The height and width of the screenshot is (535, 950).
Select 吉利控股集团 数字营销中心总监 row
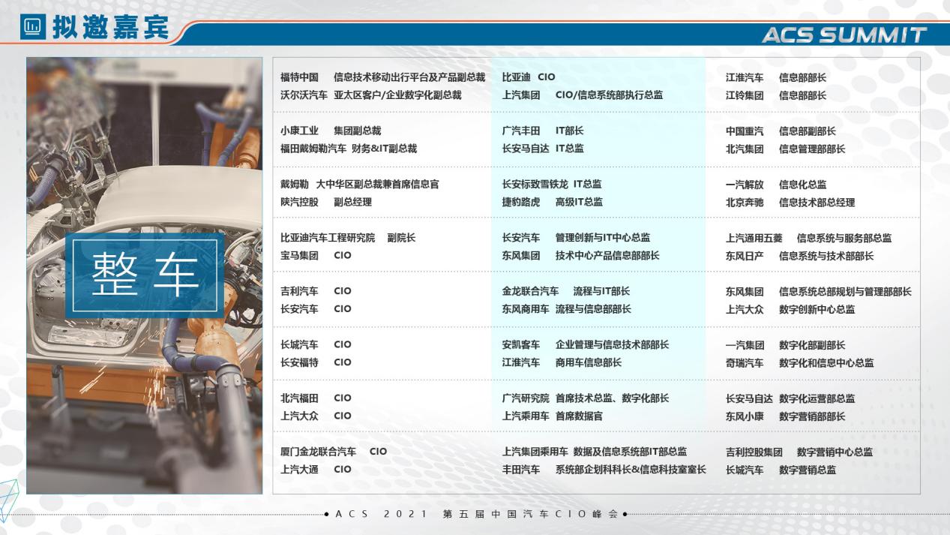coord(799,452)
